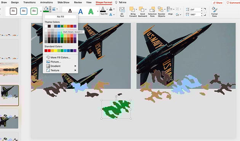The height and width of the screenshot is (141, 240).
Task: Open More Fill Colors dialog
Action: click(60, 58)
